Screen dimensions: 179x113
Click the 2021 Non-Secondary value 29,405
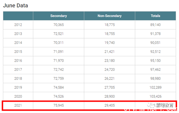tap(110, 105)
